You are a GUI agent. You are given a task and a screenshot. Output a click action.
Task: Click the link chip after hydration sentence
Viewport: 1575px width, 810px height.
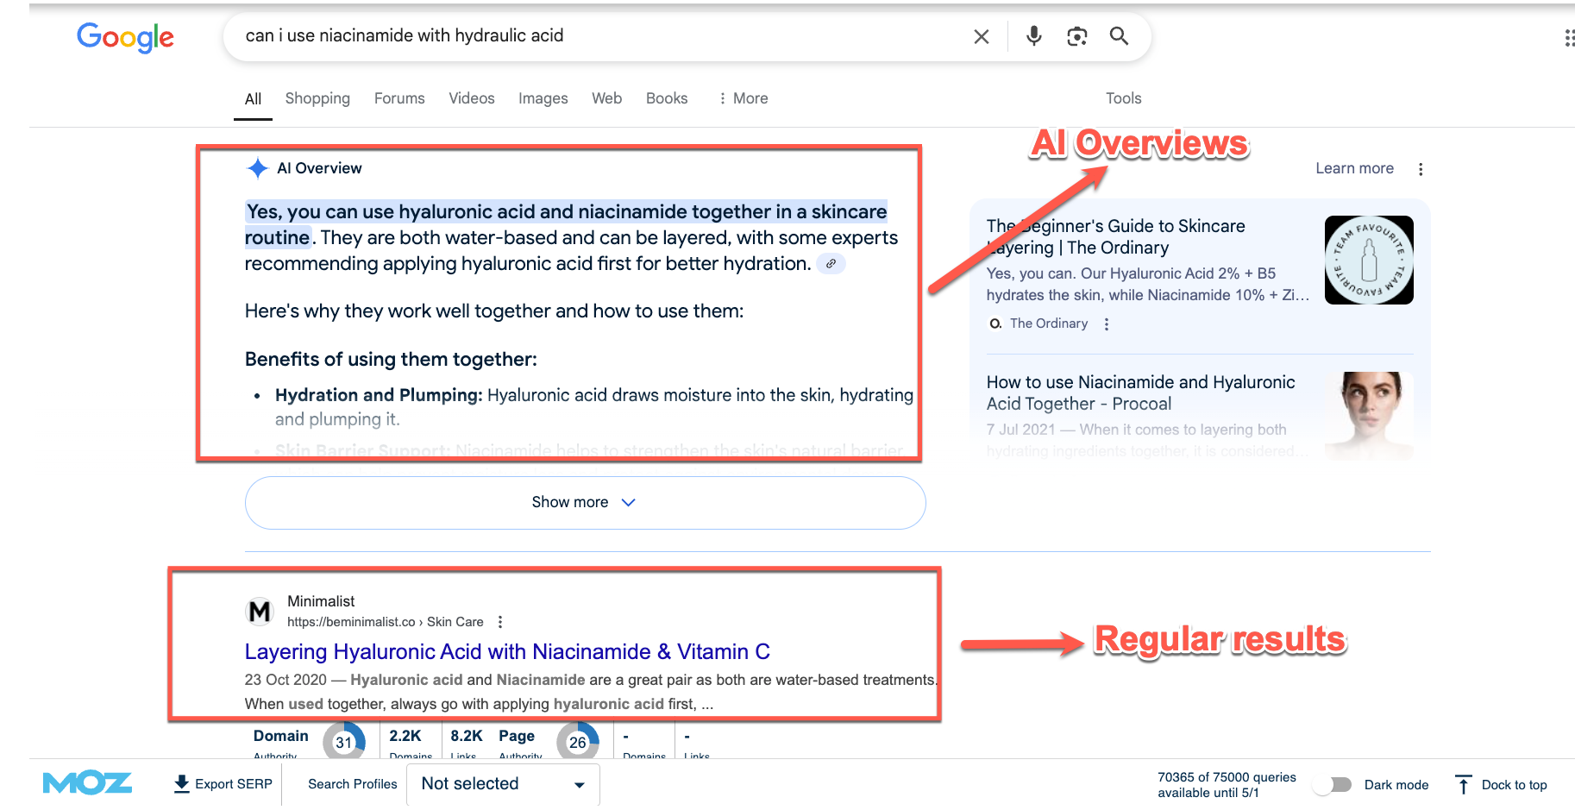831,264
